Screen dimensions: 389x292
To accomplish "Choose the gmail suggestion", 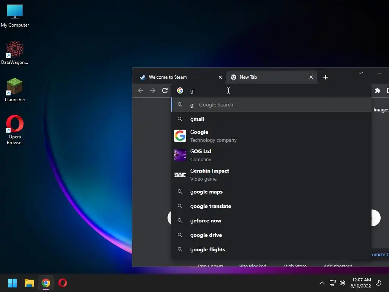I will pyautogui.click(x=271, y=119).
